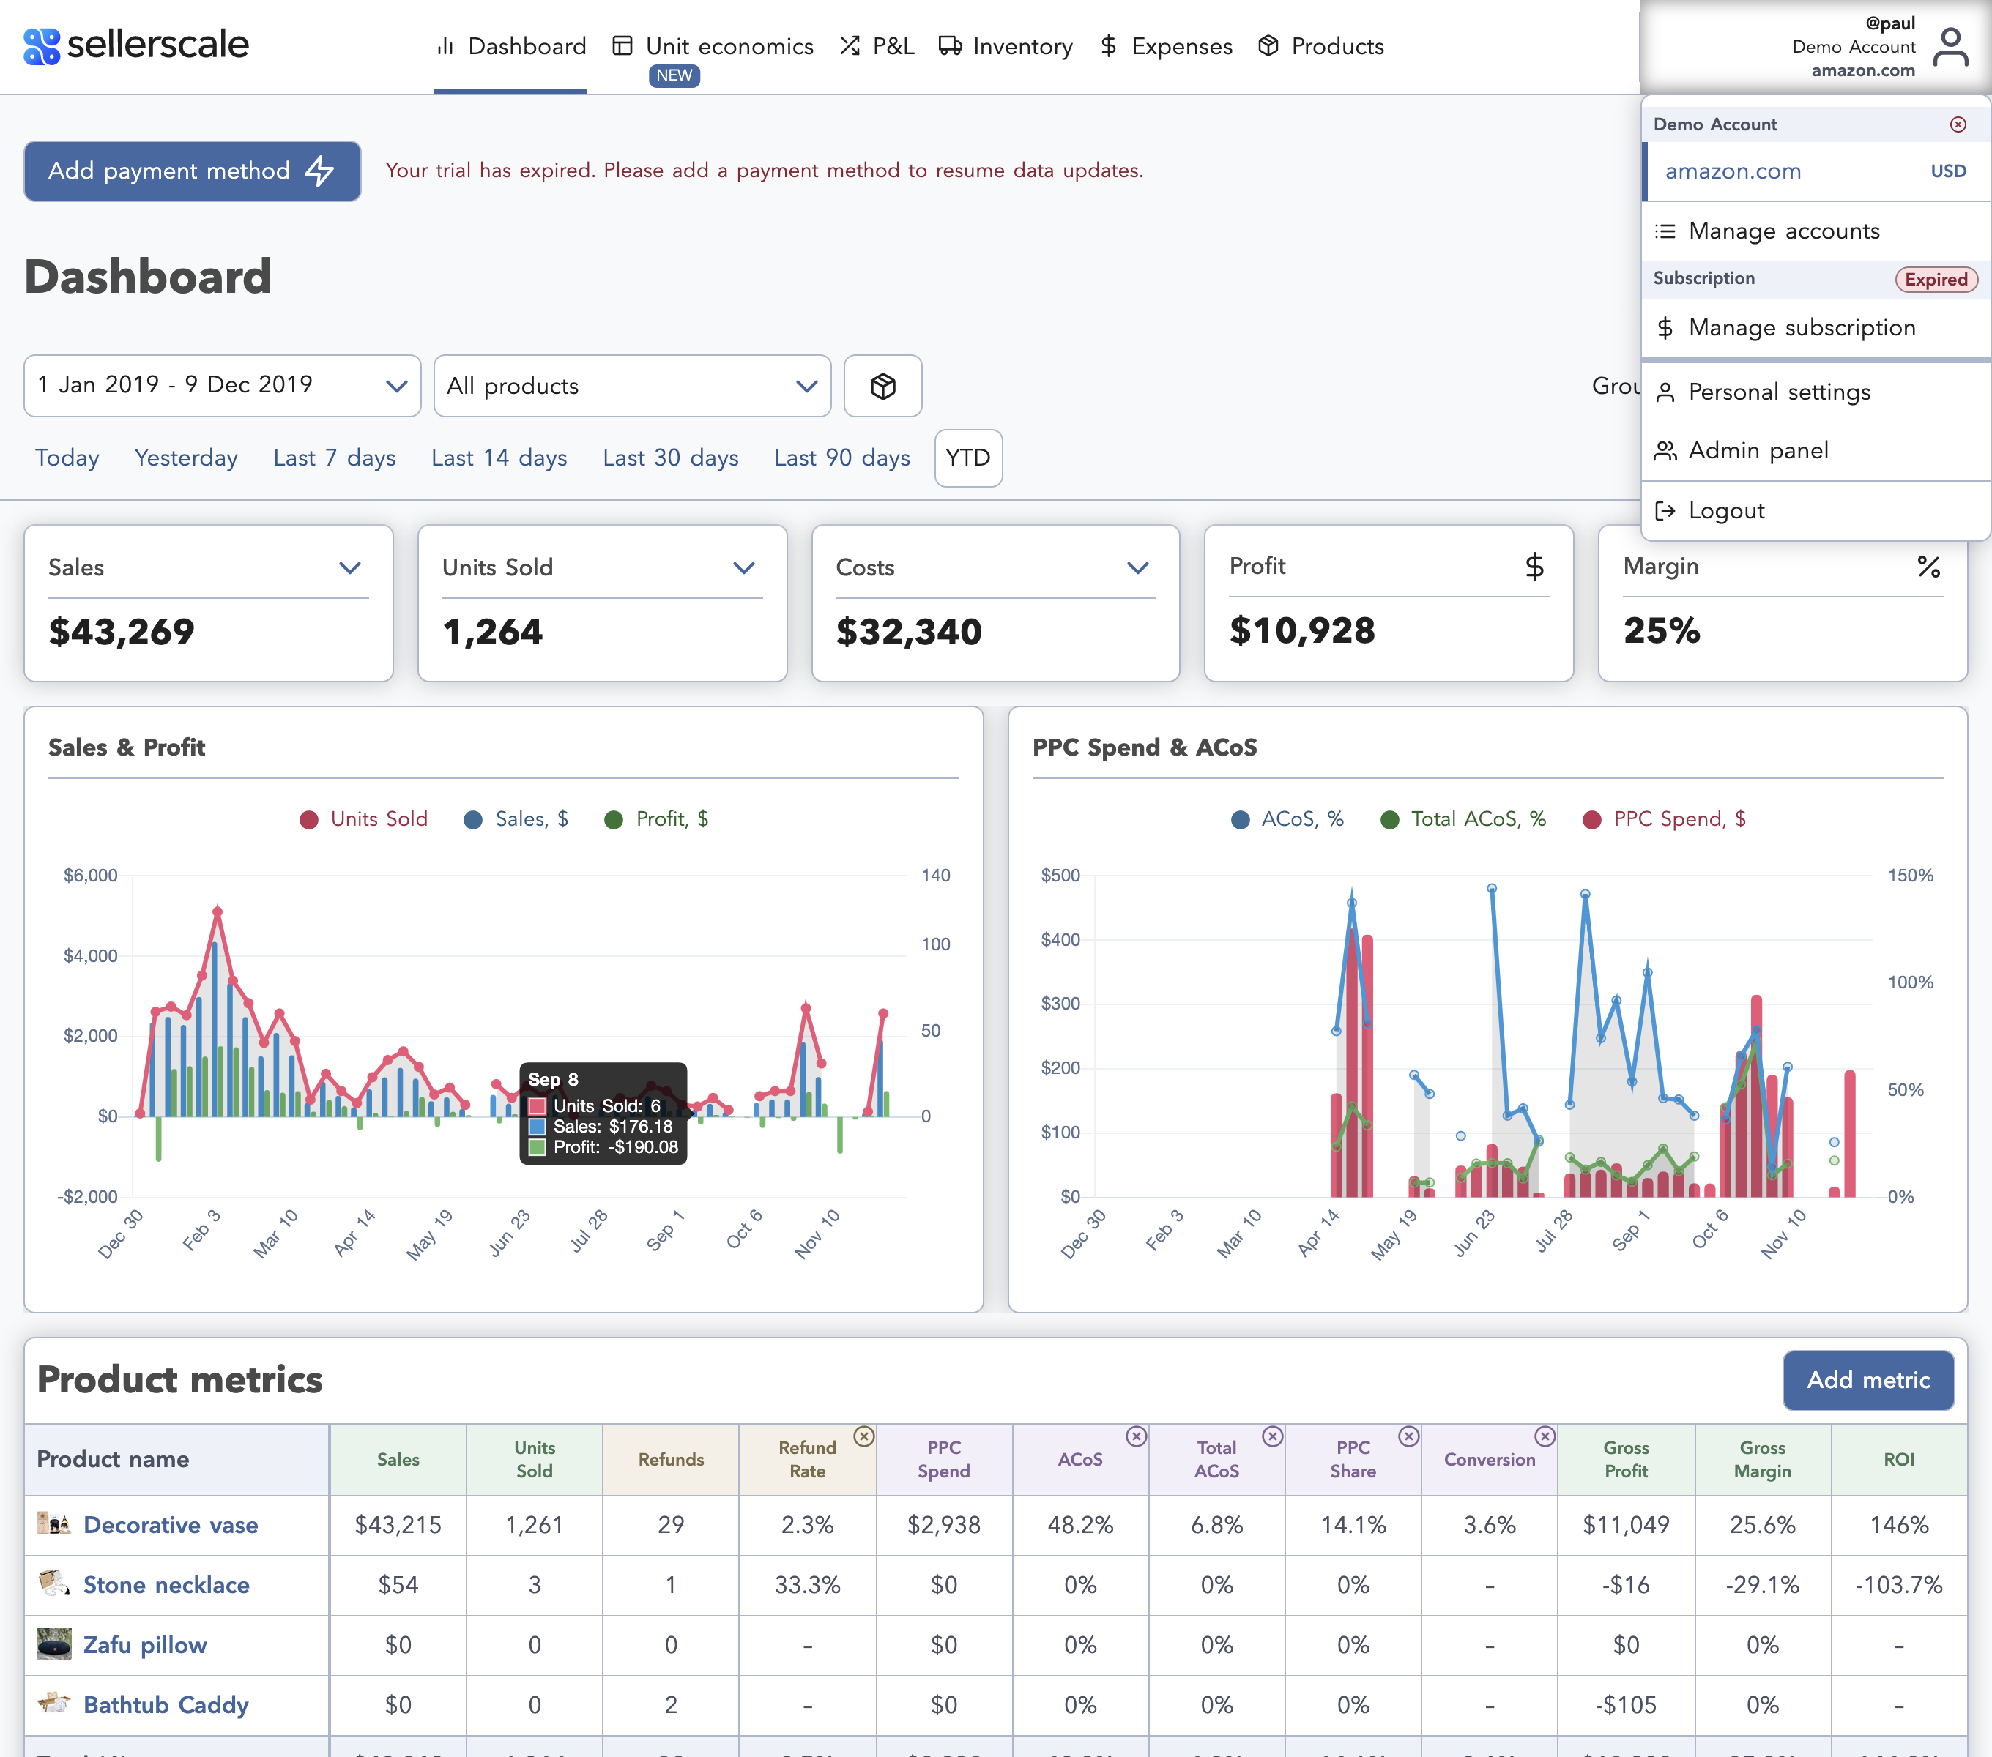The image size is (1992, 1757).
Task: Switch Profit card to dollar view
Action: [x=1534, y=567]
